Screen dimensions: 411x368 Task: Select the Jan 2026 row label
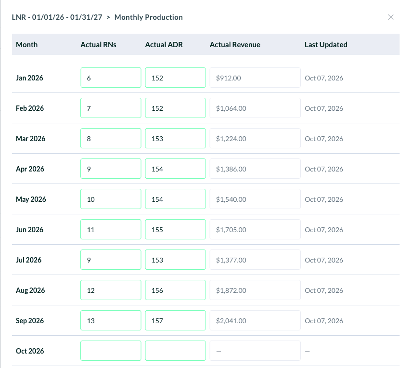29,78
